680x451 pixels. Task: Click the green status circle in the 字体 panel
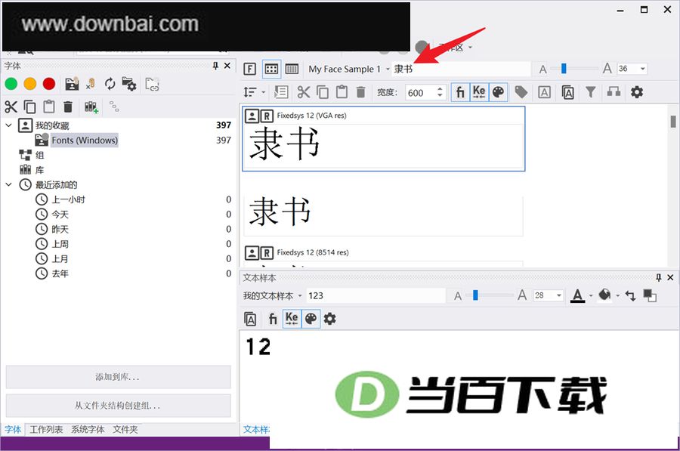pyautogui.click(x=11, y=84)
